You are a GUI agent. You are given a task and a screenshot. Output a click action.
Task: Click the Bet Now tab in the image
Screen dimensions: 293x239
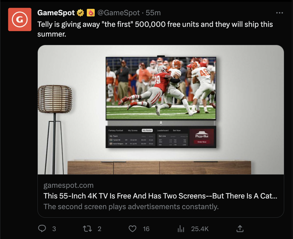[177, 130]
